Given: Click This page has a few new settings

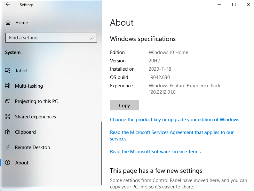Looking at the screenshot, I should click(x=156, y=171).
